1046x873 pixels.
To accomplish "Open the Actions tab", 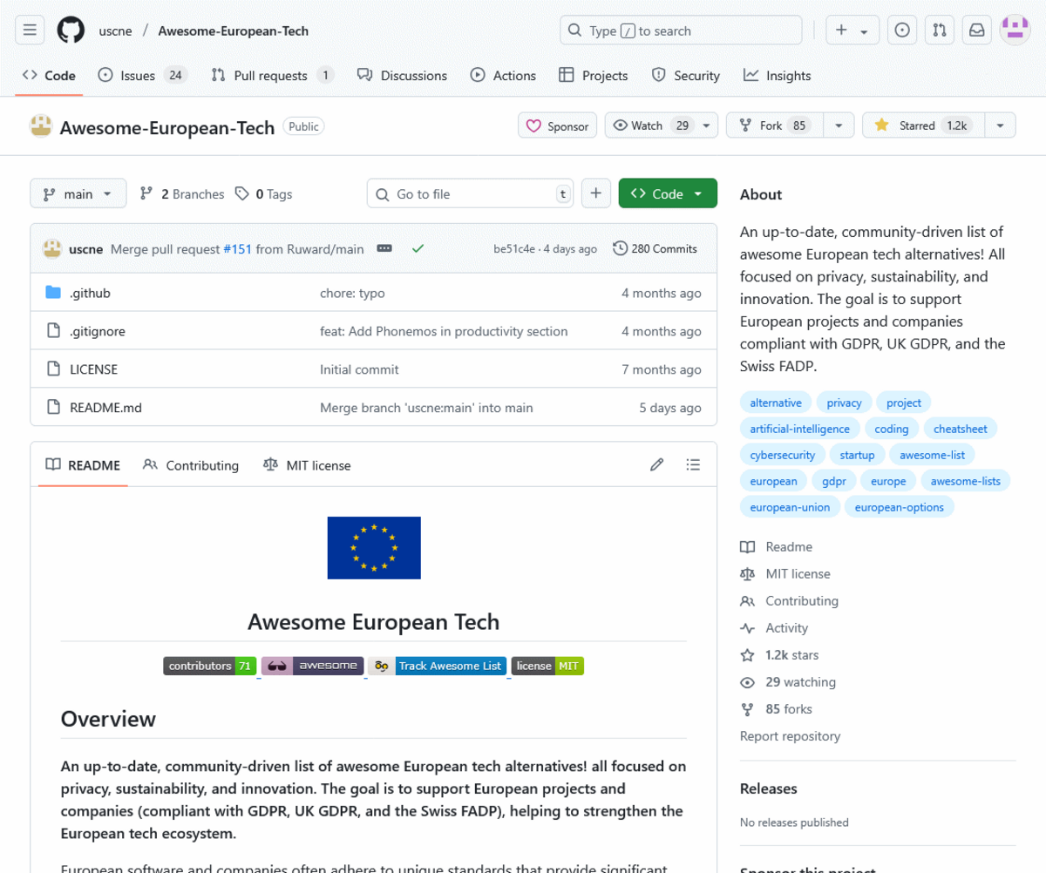I will [x=503, y=76].
